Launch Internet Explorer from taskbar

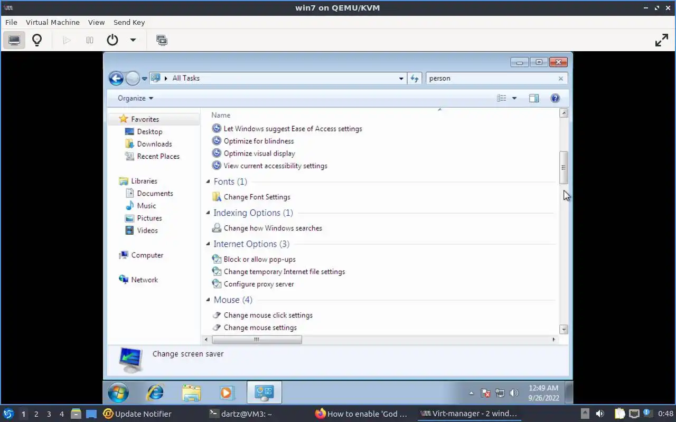155,392
